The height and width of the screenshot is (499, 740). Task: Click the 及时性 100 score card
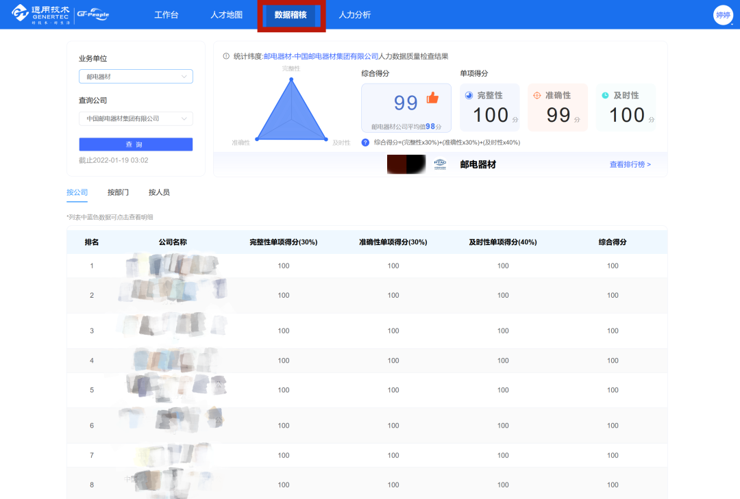[626, 107]
